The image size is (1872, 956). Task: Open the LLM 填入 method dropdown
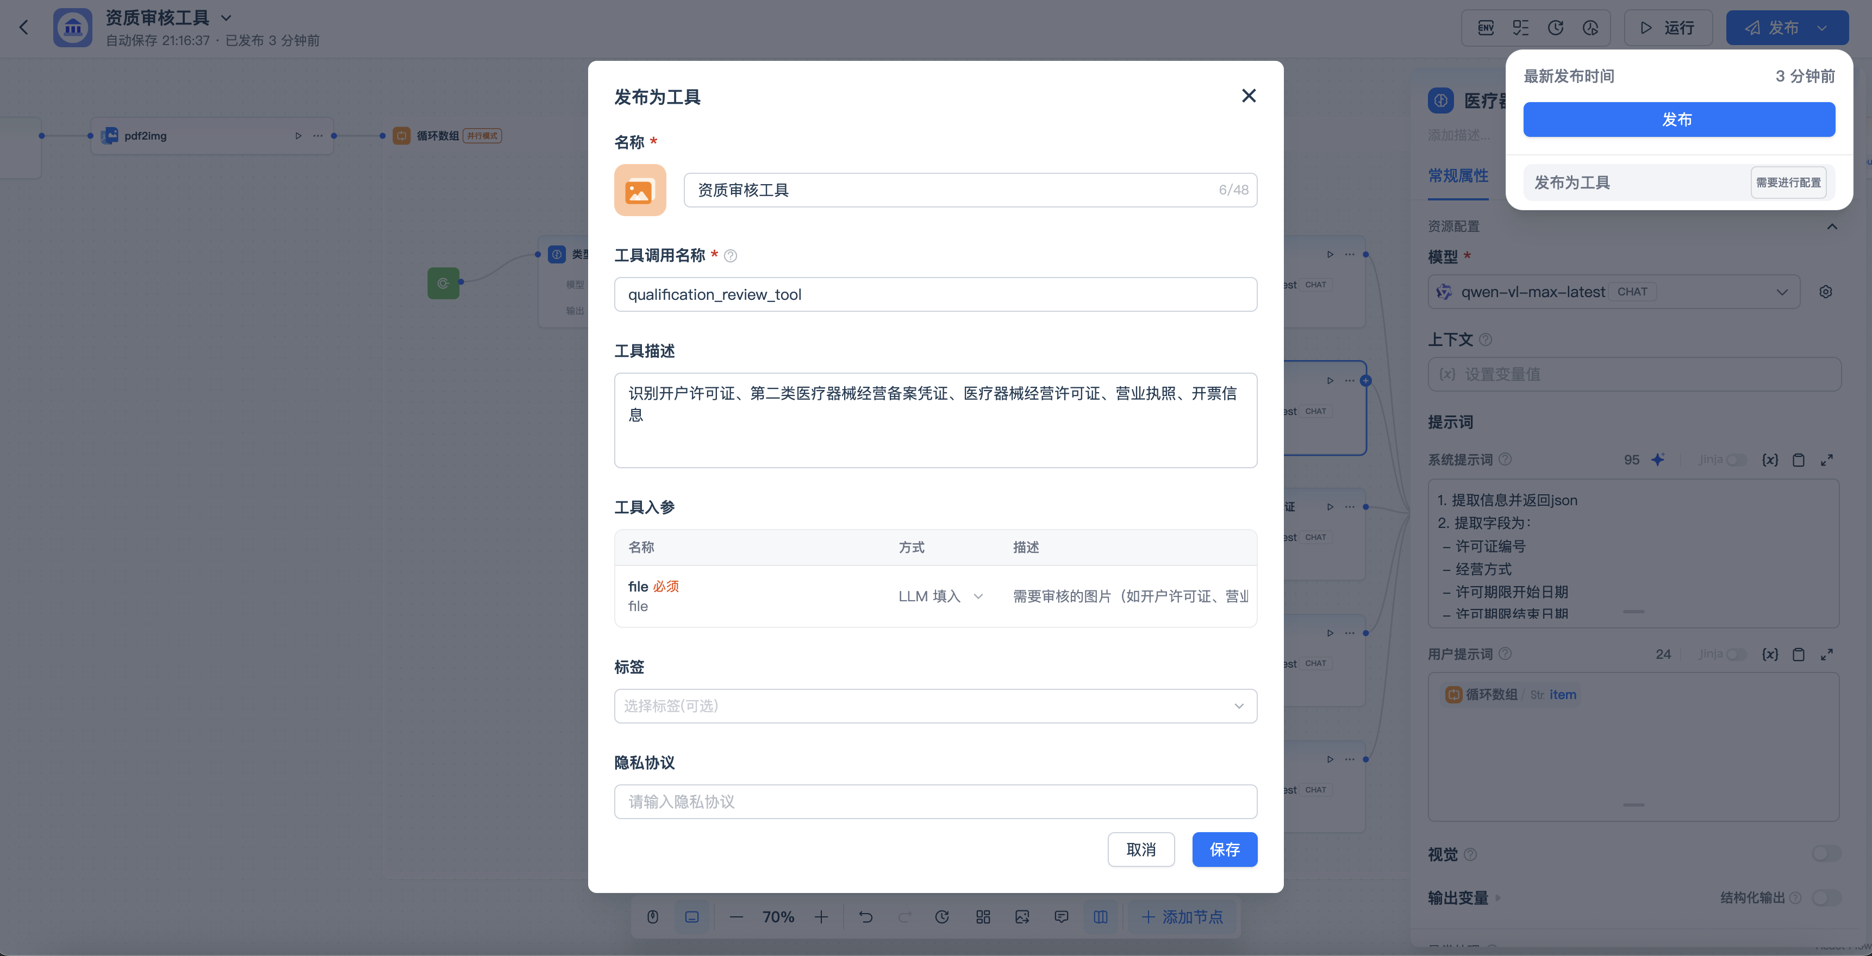tap(940, 596)
